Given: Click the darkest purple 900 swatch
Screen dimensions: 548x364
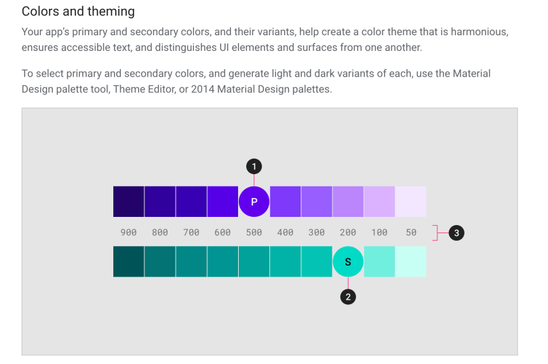Looking at the screenshot, I should coord(128,201).
